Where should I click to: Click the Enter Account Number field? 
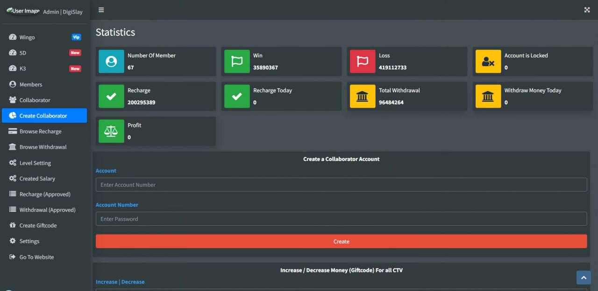tap(341, 185)
